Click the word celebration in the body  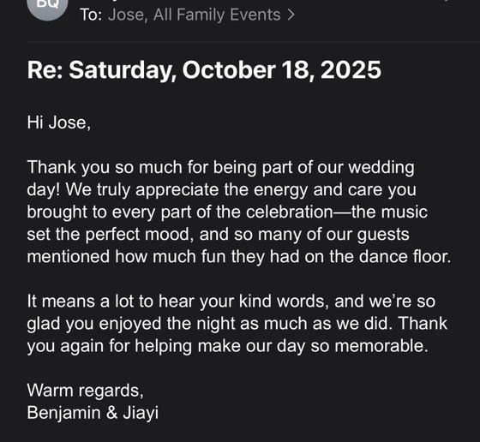(290, 212)
